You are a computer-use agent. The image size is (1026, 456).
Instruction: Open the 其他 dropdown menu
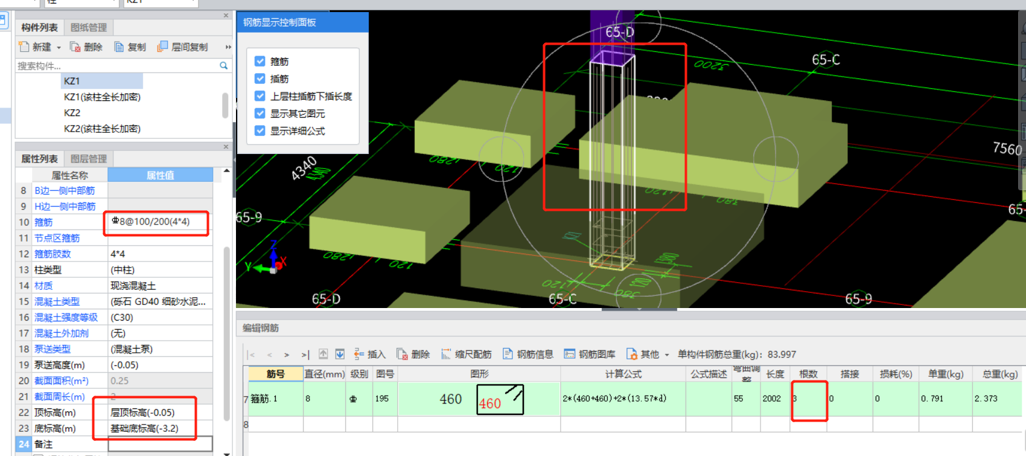point(649,354)
